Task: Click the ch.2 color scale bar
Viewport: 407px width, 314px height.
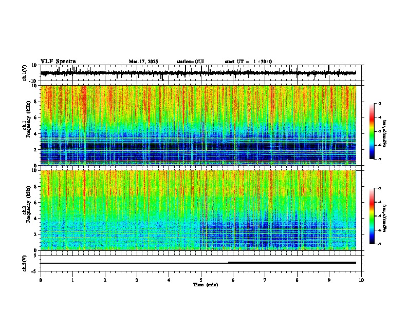Action: (x=372, y=216)
